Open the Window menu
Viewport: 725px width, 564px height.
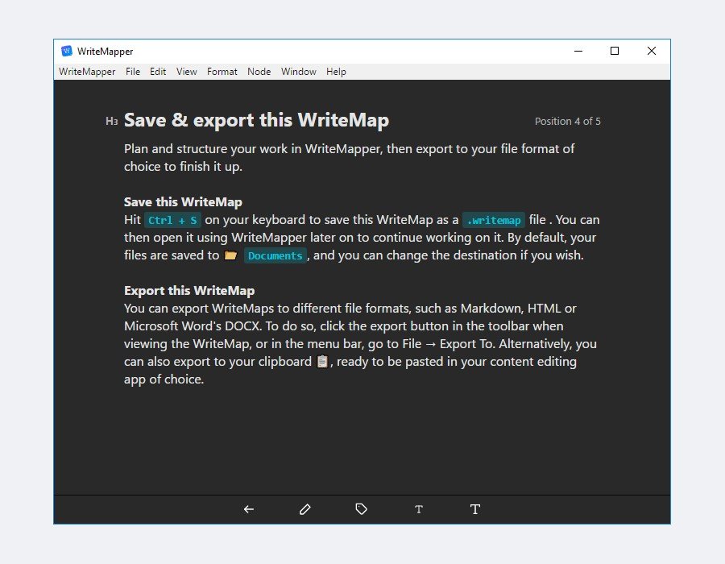299,72
